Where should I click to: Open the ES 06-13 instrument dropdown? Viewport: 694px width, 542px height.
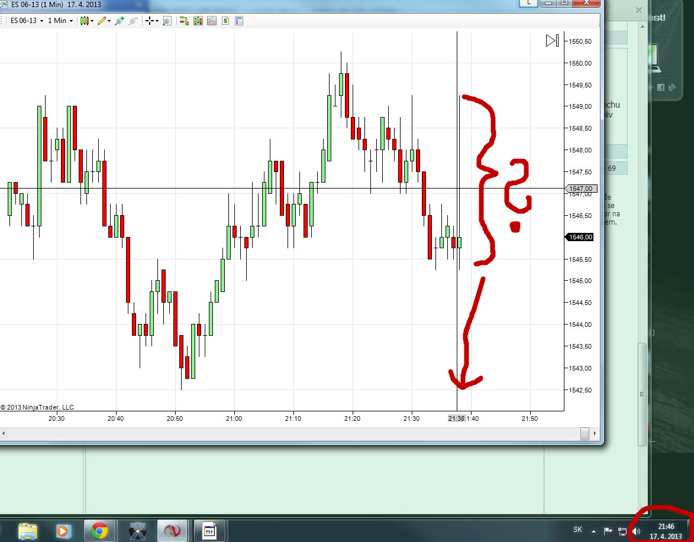click(27, 21)
